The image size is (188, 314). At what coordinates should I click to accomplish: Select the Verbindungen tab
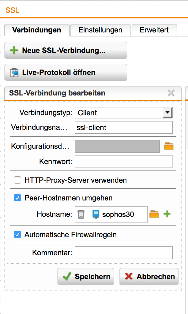coord(37,30)
